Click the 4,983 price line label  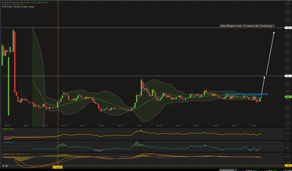pyautogui.click(x=288, y=76)
